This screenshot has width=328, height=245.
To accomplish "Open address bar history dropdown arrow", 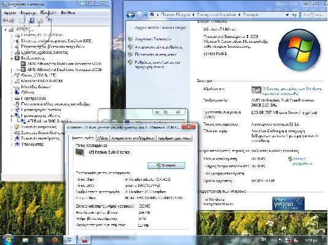I will (287, 15).
